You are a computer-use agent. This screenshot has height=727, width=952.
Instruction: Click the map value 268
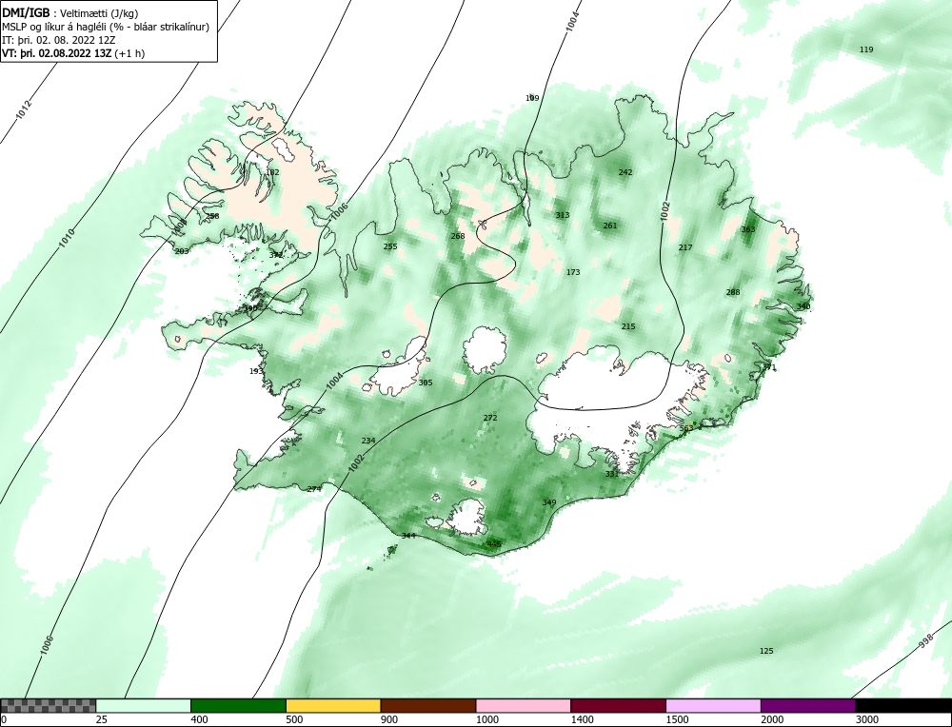457,236
